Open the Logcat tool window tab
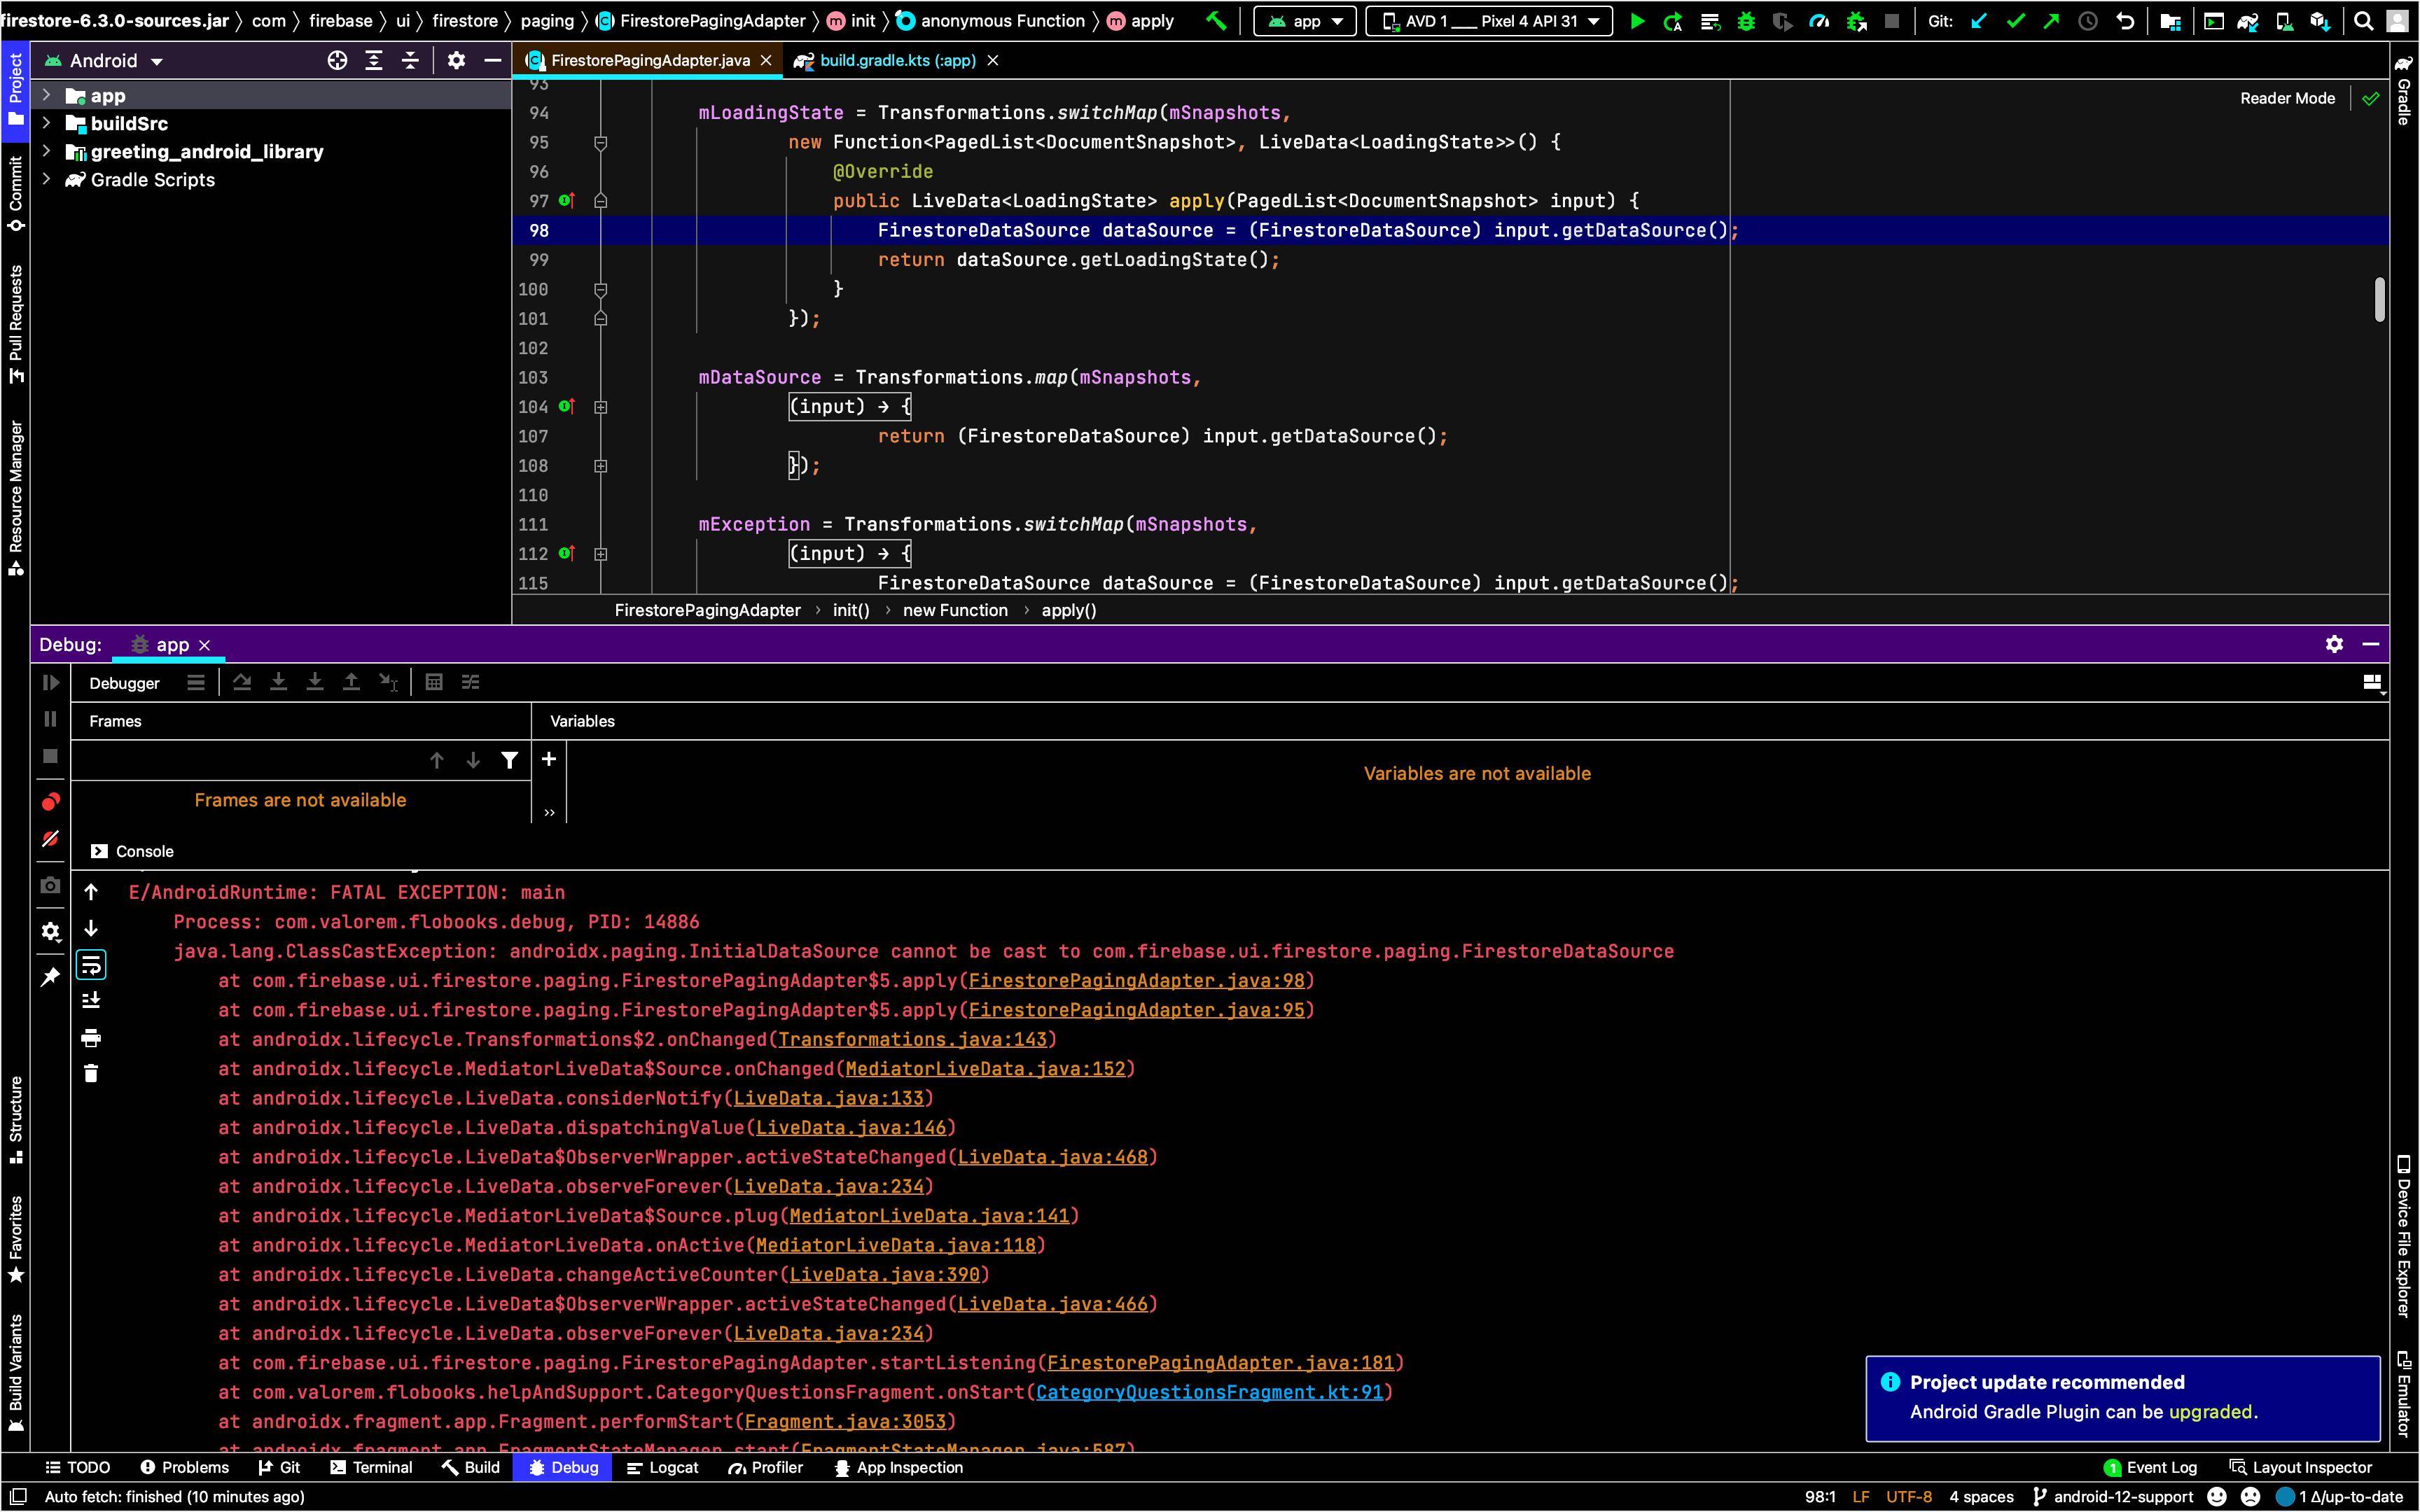The image size is (2420, 1512). coord(662,1467)
